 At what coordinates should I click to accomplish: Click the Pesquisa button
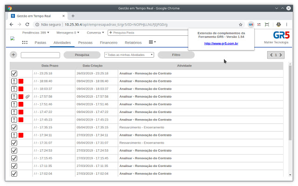click(x=82, y=55)
